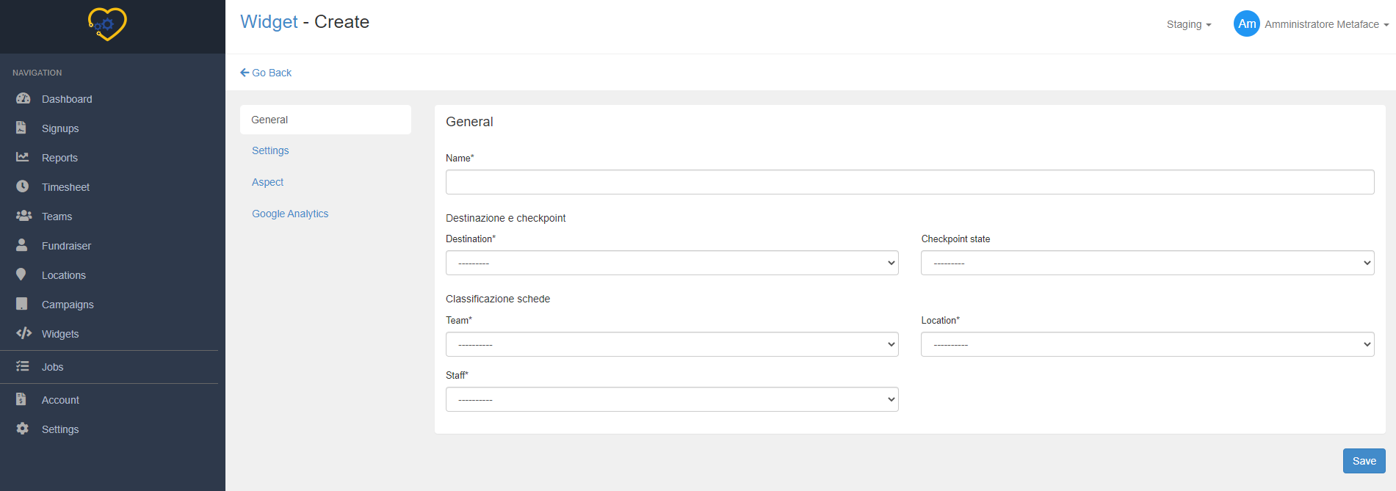Focus the Name input field
Viewport: 1396px width, 491px height.
pyautogui.click(x=909, y=182)
